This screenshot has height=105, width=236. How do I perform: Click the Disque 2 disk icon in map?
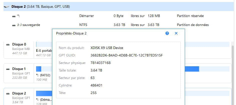[8, 93]
